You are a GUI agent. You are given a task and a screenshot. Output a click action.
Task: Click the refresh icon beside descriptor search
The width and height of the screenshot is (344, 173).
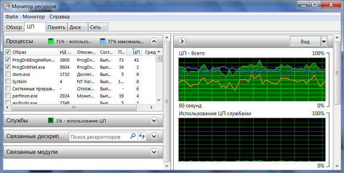(142, 136)
